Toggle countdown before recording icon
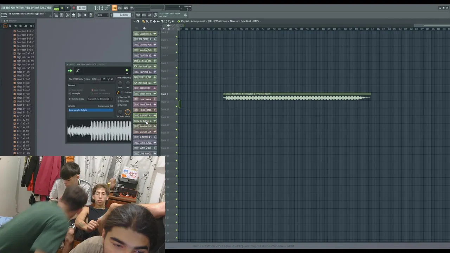The image size is (450, 253). coord(120,8)
